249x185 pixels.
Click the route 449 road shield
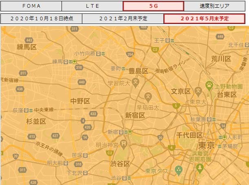click(220, 37)
